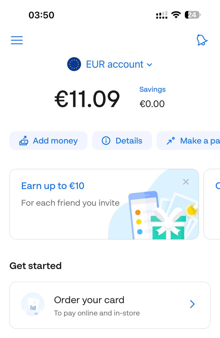Tap the info circle icon on Details

[x=106, y=141]
